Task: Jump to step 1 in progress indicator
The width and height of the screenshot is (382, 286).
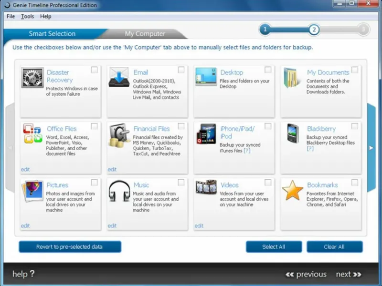Action: click(x=265, y=30)
